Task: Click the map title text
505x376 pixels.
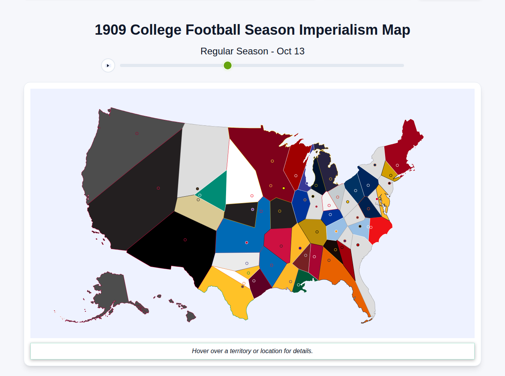Action: point(252,30)
